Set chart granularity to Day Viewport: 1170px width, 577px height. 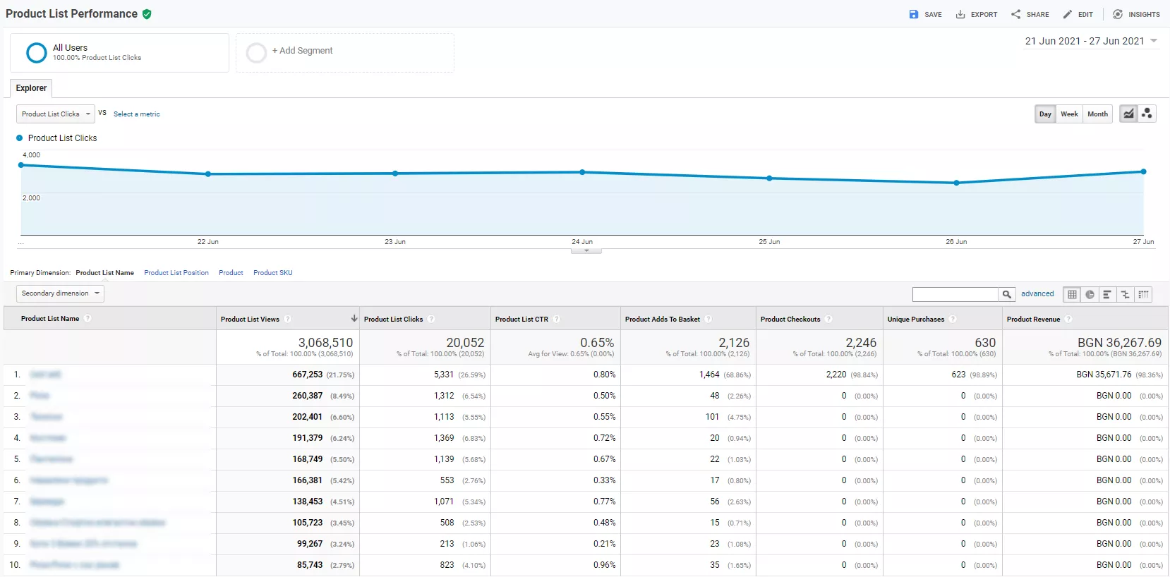click(x=1045, y=114)
